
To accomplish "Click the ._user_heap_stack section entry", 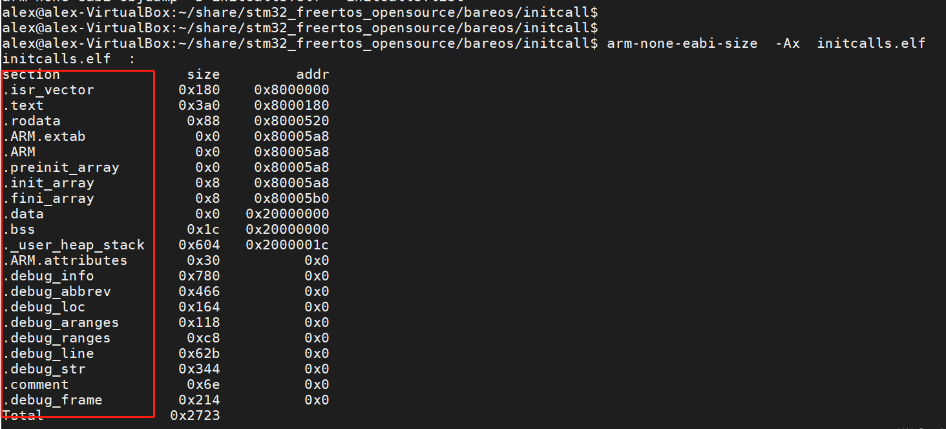I will [74, 245].
